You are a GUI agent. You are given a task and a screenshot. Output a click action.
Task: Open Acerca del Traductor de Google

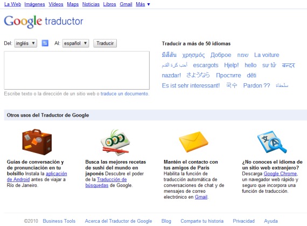[x=118, y=221]
